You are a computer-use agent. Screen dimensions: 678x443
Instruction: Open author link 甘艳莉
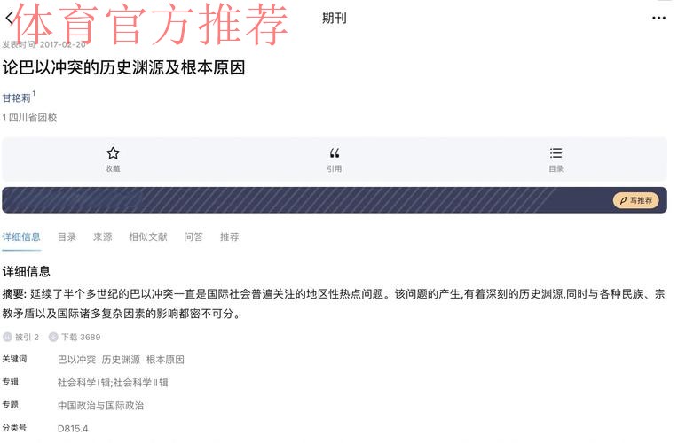[17, 98]
